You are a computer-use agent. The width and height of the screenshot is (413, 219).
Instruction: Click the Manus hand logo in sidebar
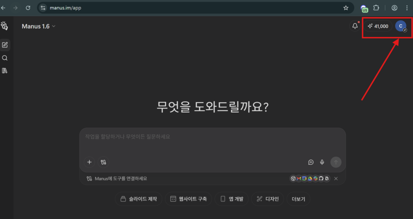tap(4, 26)
